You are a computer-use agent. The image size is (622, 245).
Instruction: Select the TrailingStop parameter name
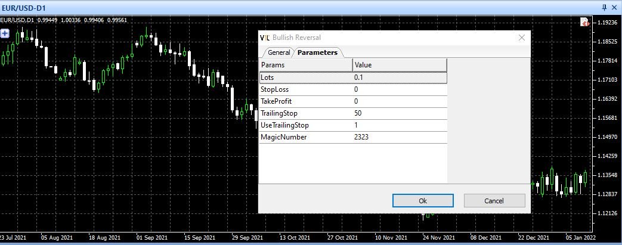[x=279, y=113]
